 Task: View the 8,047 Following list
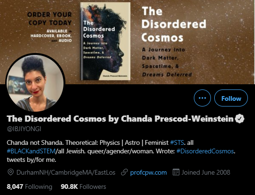coord(29,187)
